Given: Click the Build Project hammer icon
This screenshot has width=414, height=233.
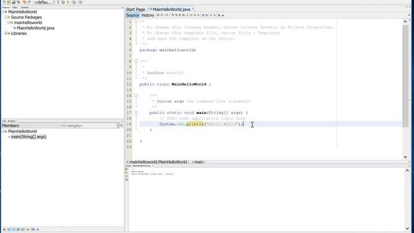Looking at the screenshot, I should click(58, 2).
